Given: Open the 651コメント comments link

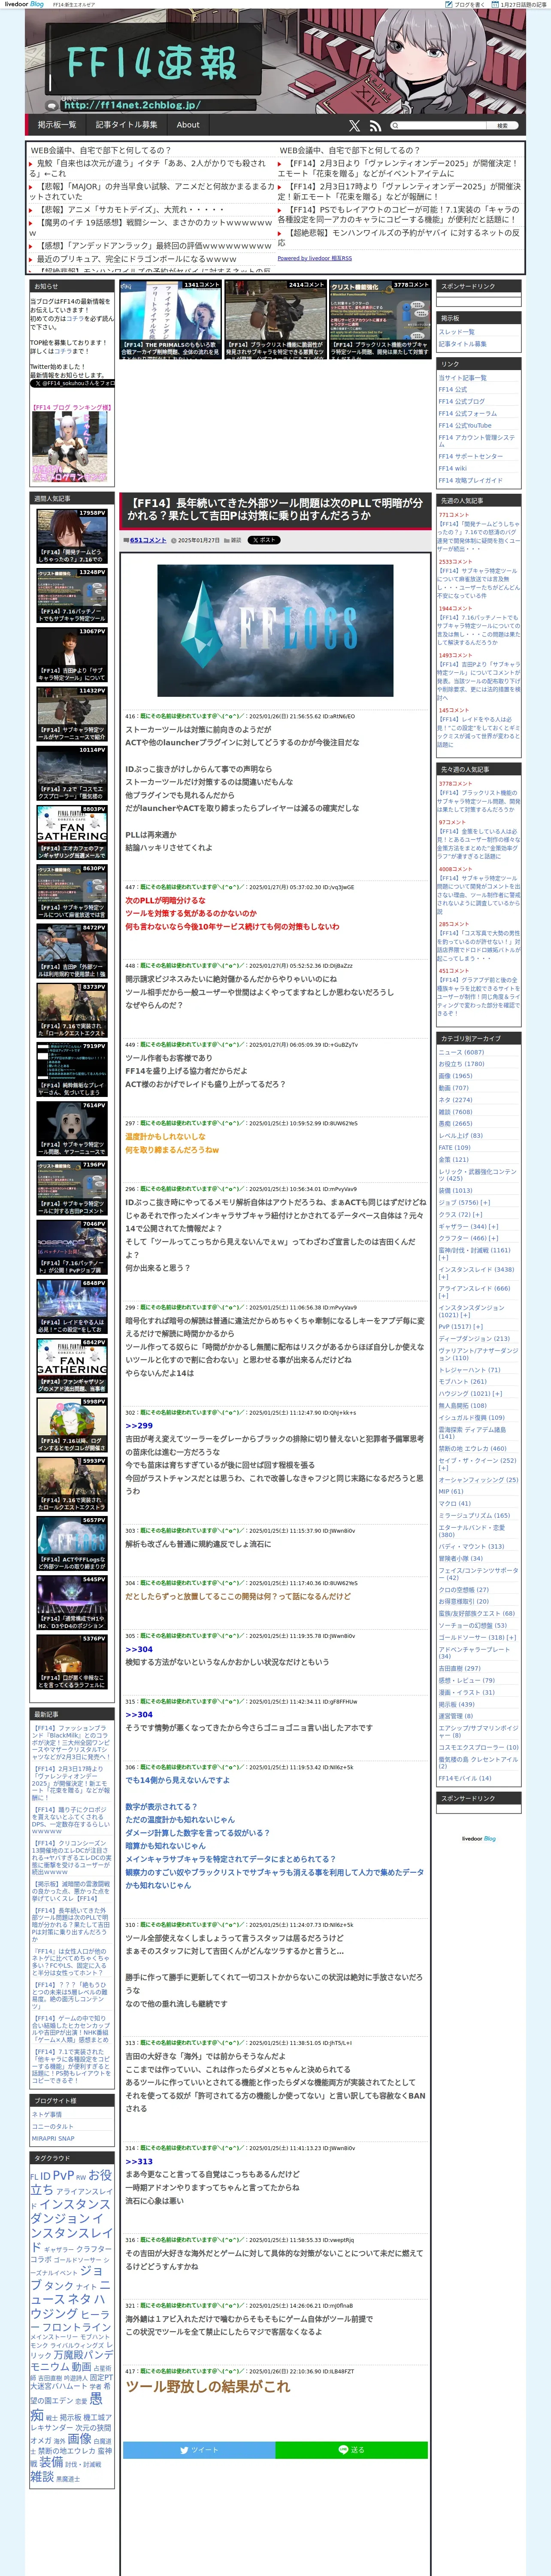Looking at the screenshot, I should click(x=148, y=540).
